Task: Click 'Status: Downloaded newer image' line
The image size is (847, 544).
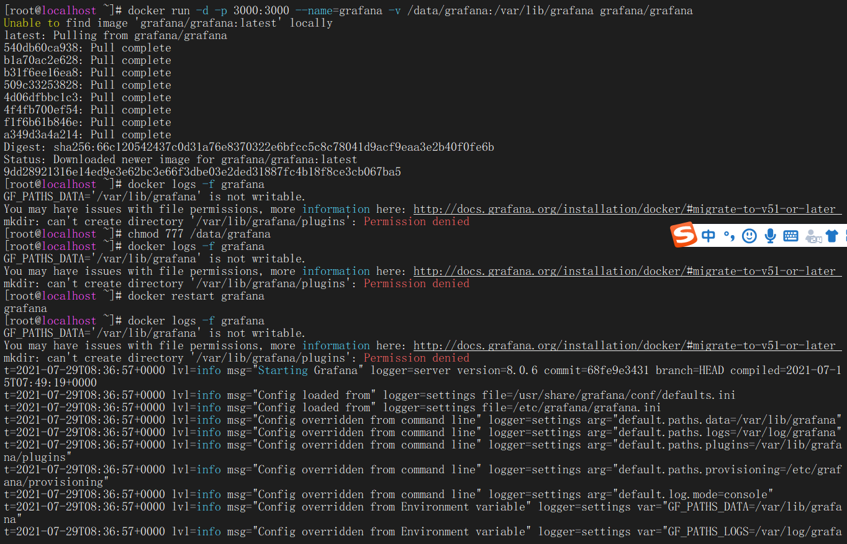Action: pos(181,159)
